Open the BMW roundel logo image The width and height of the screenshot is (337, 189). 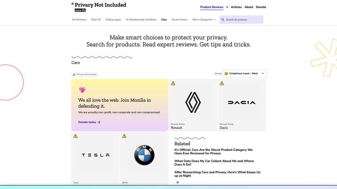pos(144,155)
